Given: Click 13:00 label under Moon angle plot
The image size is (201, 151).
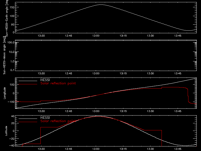Looking at the screenshot, I should (x=96, y=73).
